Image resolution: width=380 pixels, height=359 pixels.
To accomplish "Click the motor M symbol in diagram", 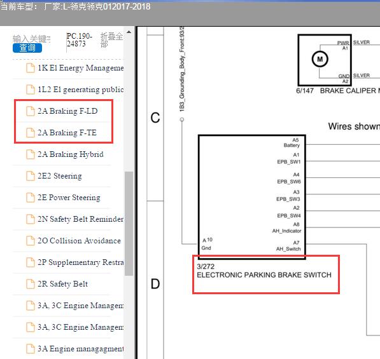I will pyautogui.click(x=320, y=59).
